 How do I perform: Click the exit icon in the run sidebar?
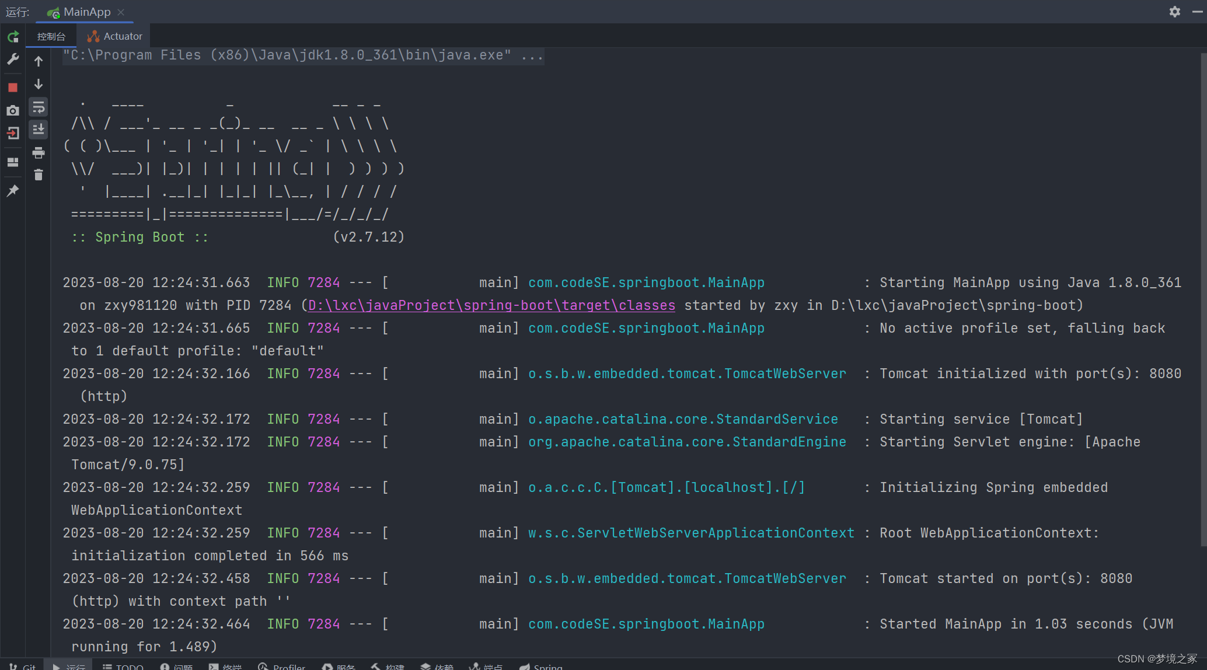13,133
